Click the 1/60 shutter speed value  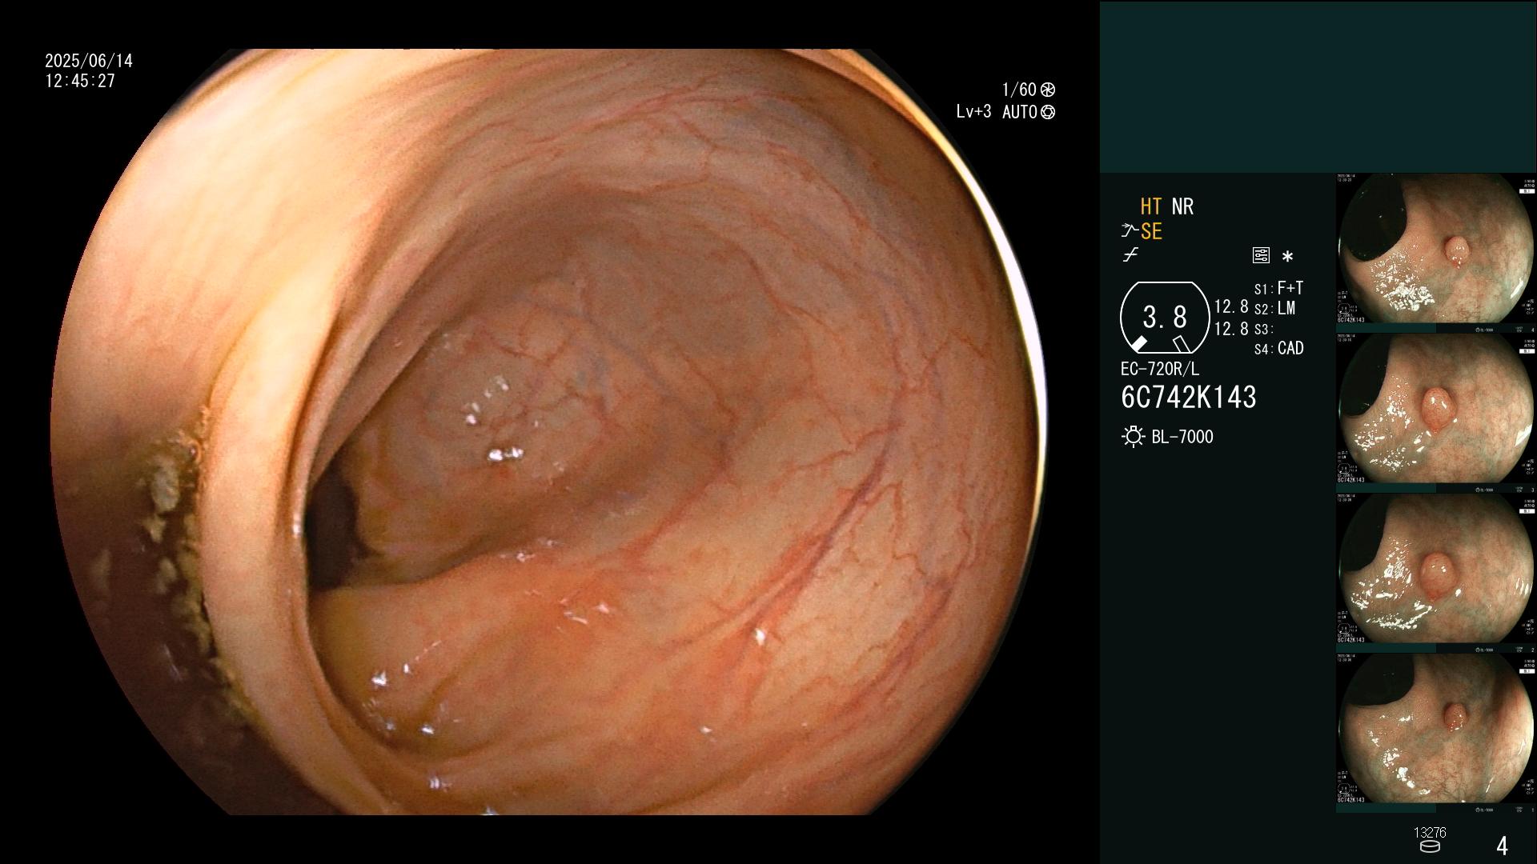tap(1019, 90)
